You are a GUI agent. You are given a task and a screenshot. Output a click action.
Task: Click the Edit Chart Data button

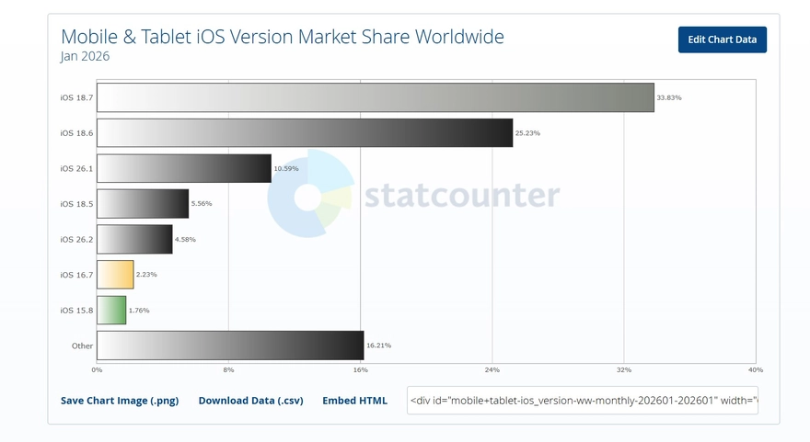pos(723,40)
